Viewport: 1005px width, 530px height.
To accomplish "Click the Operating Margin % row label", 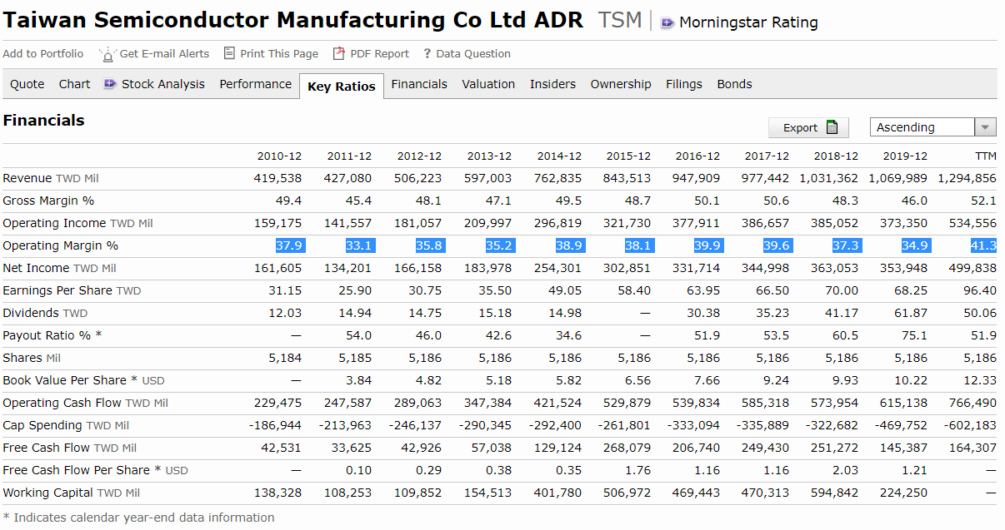I will pyautogui.click(x=61, y=245).
